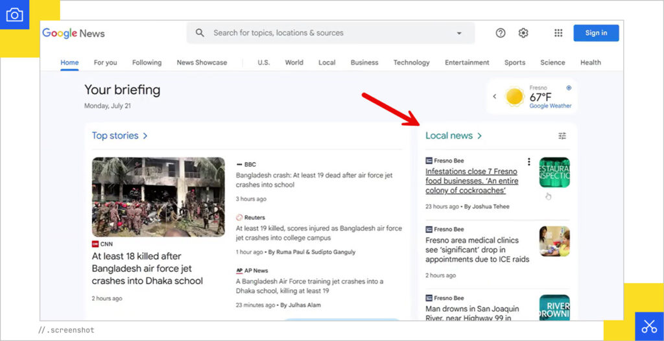
Task: Switch to the Following tab
Action: 147,63
